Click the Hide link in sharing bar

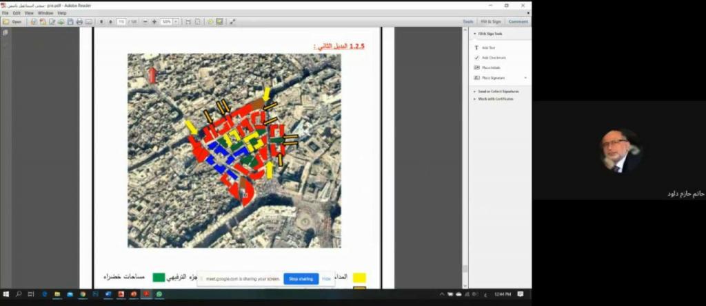326,278
